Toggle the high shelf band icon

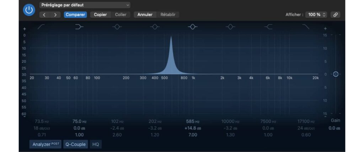[x=268, y=27]
